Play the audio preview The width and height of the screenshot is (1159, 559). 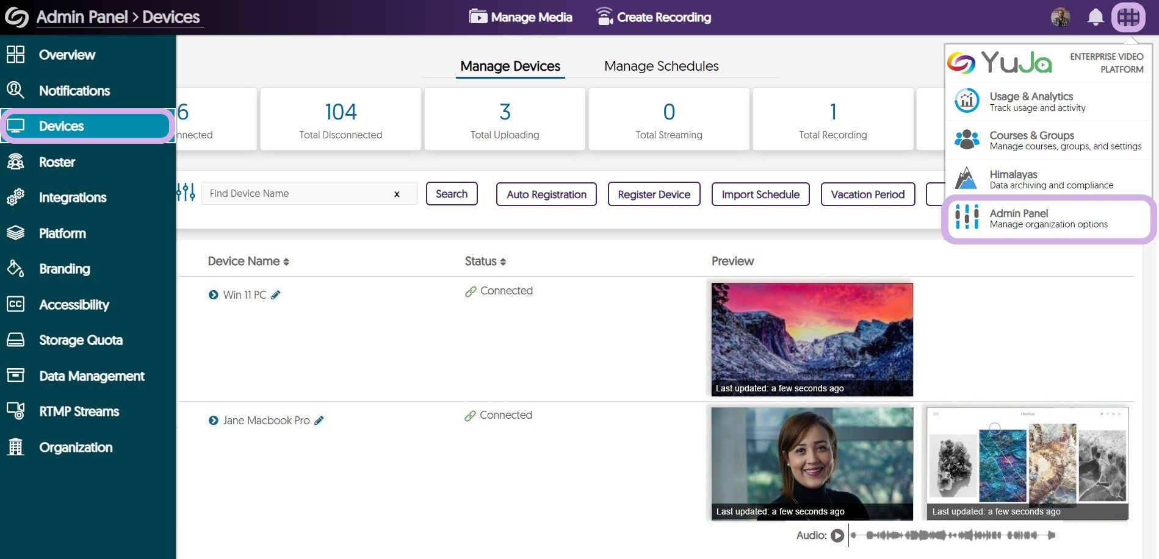(x=837, y=536)
